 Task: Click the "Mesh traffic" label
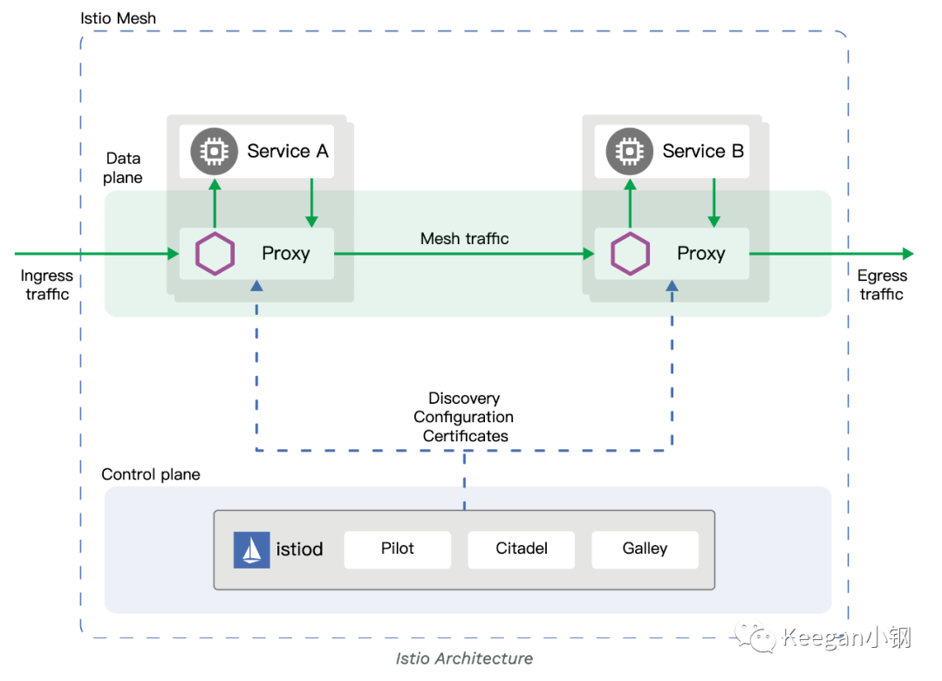[464, 239]
